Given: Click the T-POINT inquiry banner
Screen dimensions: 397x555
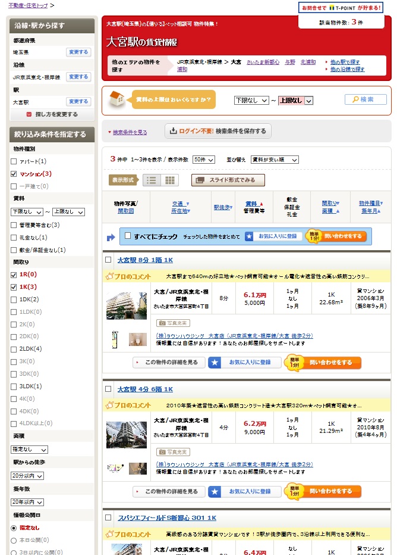Looking at the screenshot, I should pos(341,8).
